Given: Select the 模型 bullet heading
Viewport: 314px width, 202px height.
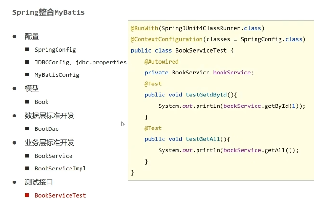Looking at the screenshot, I should (x=32, y=88).
